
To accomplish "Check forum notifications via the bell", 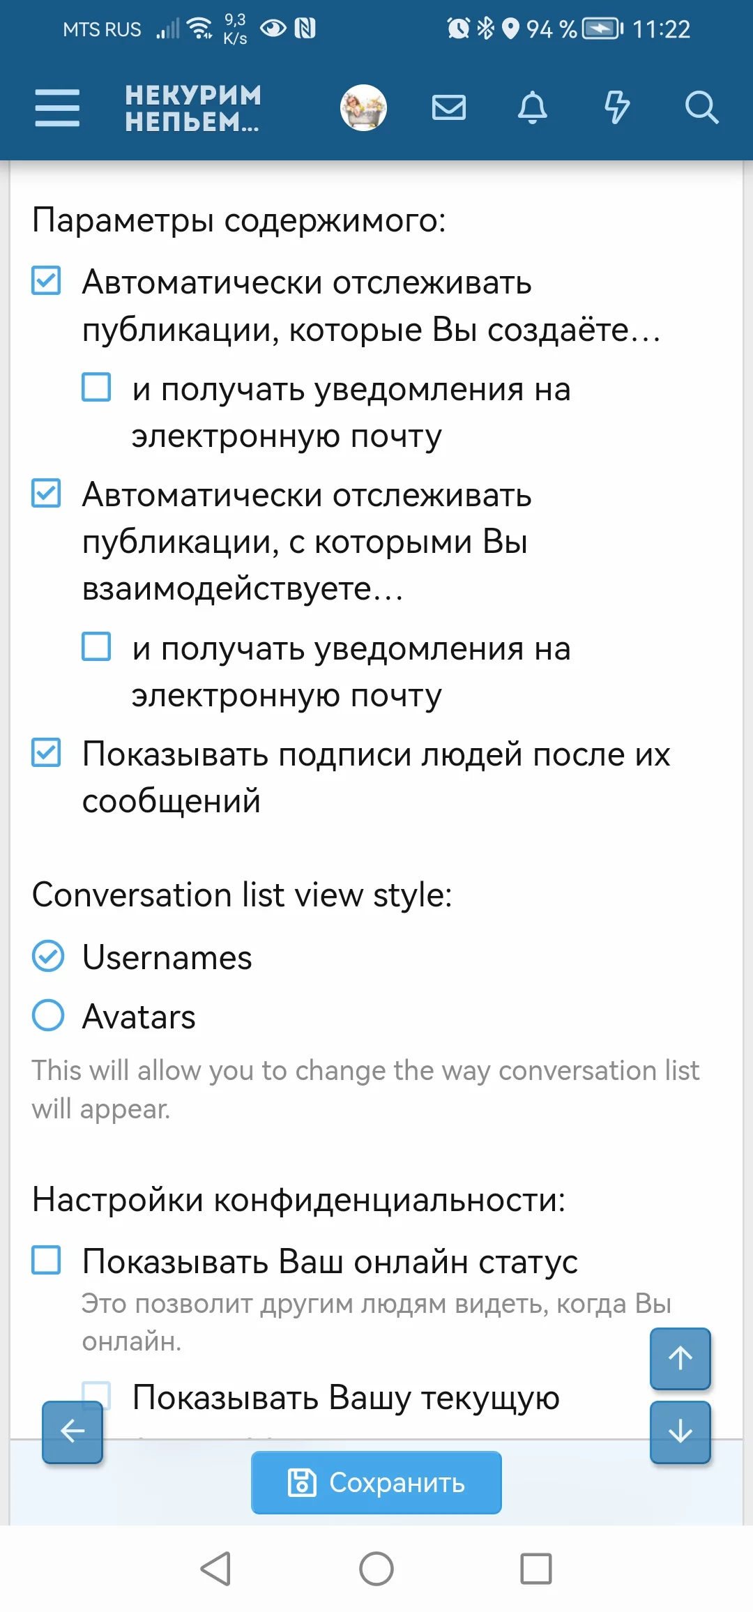I will [x=533, y=108].
